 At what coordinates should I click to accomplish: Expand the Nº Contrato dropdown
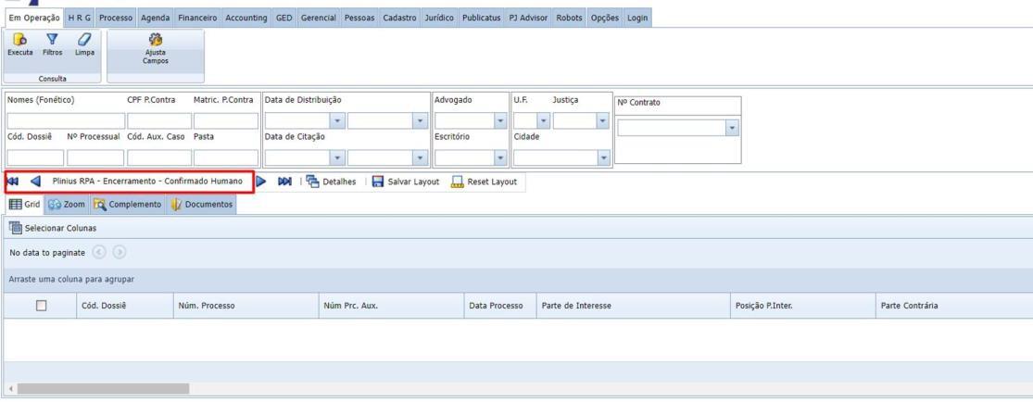coord(732,129)
